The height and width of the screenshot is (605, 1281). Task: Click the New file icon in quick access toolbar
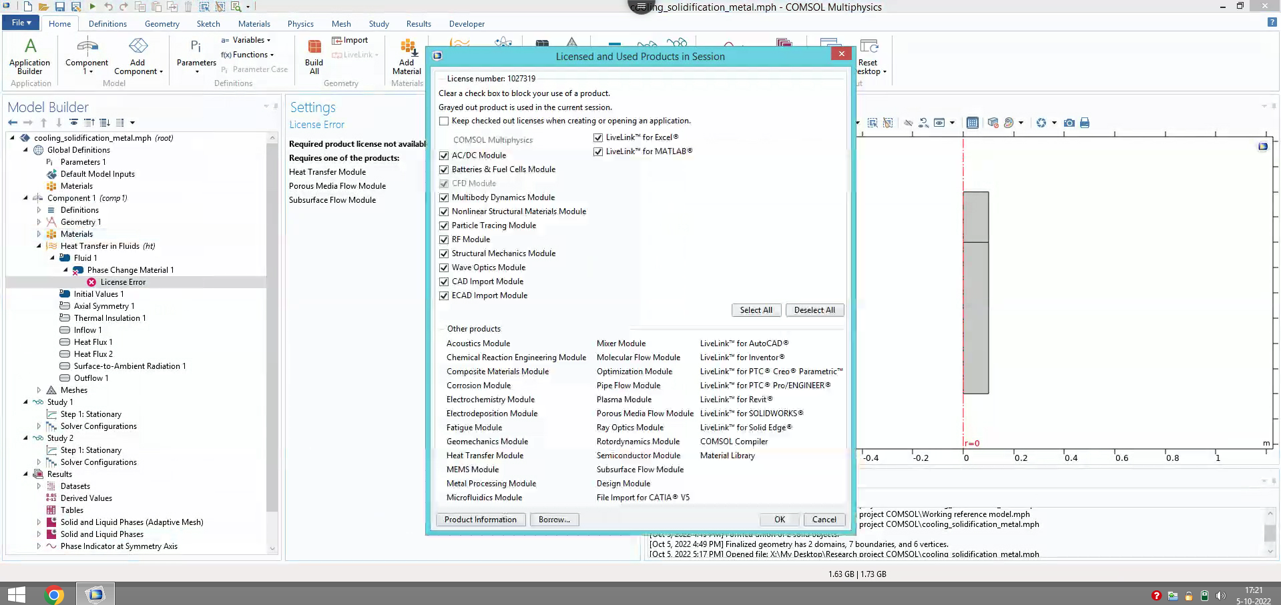pos(27,7)
